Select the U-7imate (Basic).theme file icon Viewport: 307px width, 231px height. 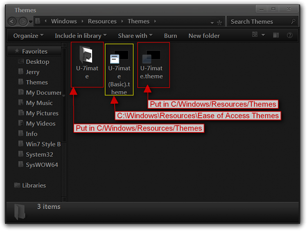pos(119,57)
